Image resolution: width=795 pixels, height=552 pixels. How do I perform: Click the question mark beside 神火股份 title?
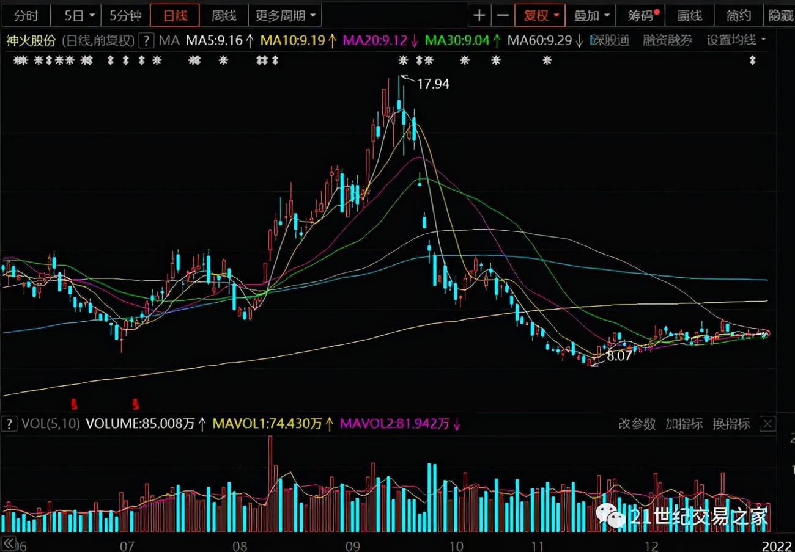146,41
